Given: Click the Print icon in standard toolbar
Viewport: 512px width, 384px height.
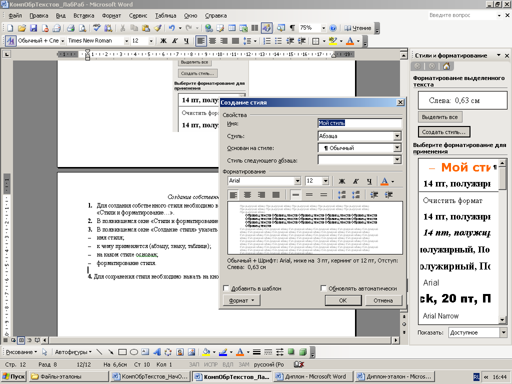Looking at the screenshot, I should [70, 28].
